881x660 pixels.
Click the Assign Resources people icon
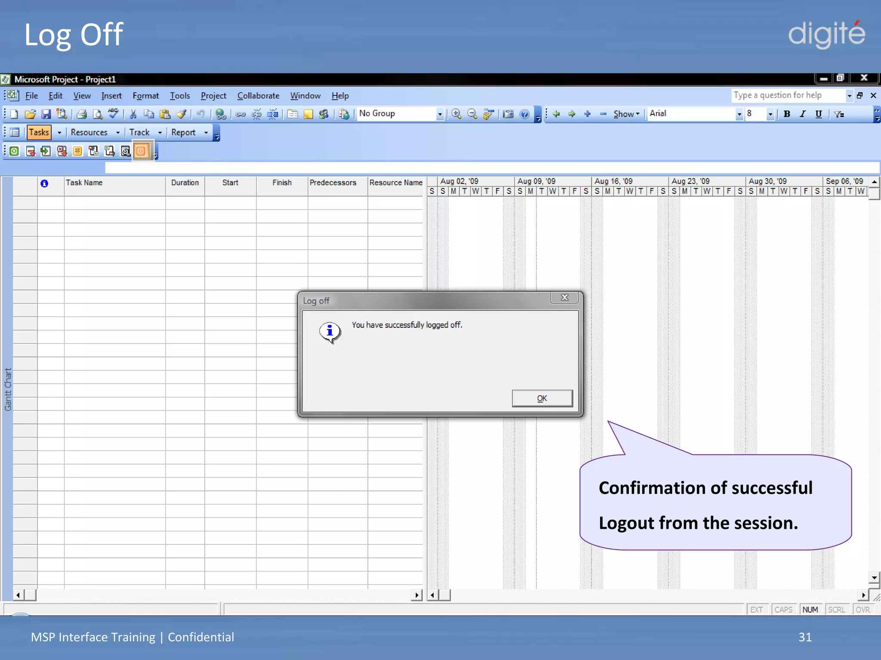click(x=324, y=114)
